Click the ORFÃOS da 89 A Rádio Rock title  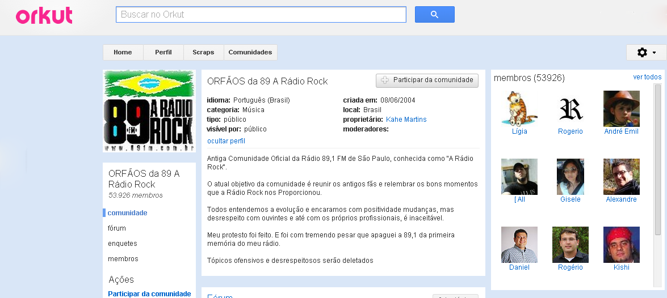[267, 81]
